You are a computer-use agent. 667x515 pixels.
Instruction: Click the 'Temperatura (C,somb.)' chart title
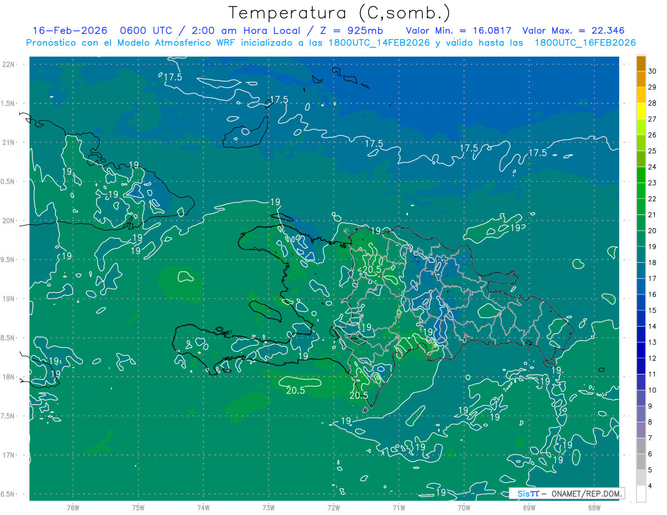340,13
